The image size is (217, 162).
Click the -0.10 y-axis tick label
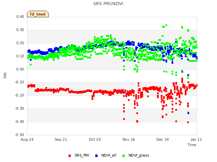pos(20,82)
